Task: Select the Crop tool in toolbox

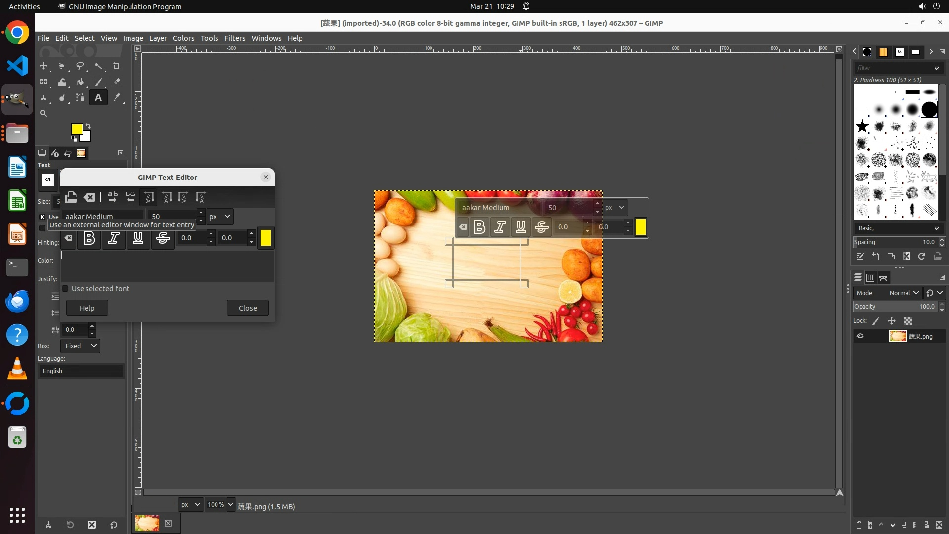Action: (x=117, y=66)
